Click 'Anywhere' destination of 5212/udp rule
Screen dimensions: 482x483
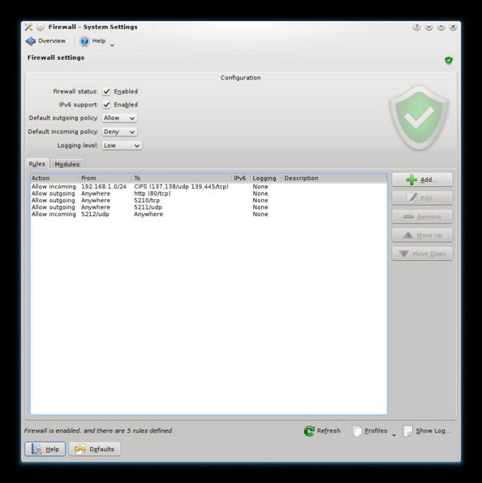[148, 214]
